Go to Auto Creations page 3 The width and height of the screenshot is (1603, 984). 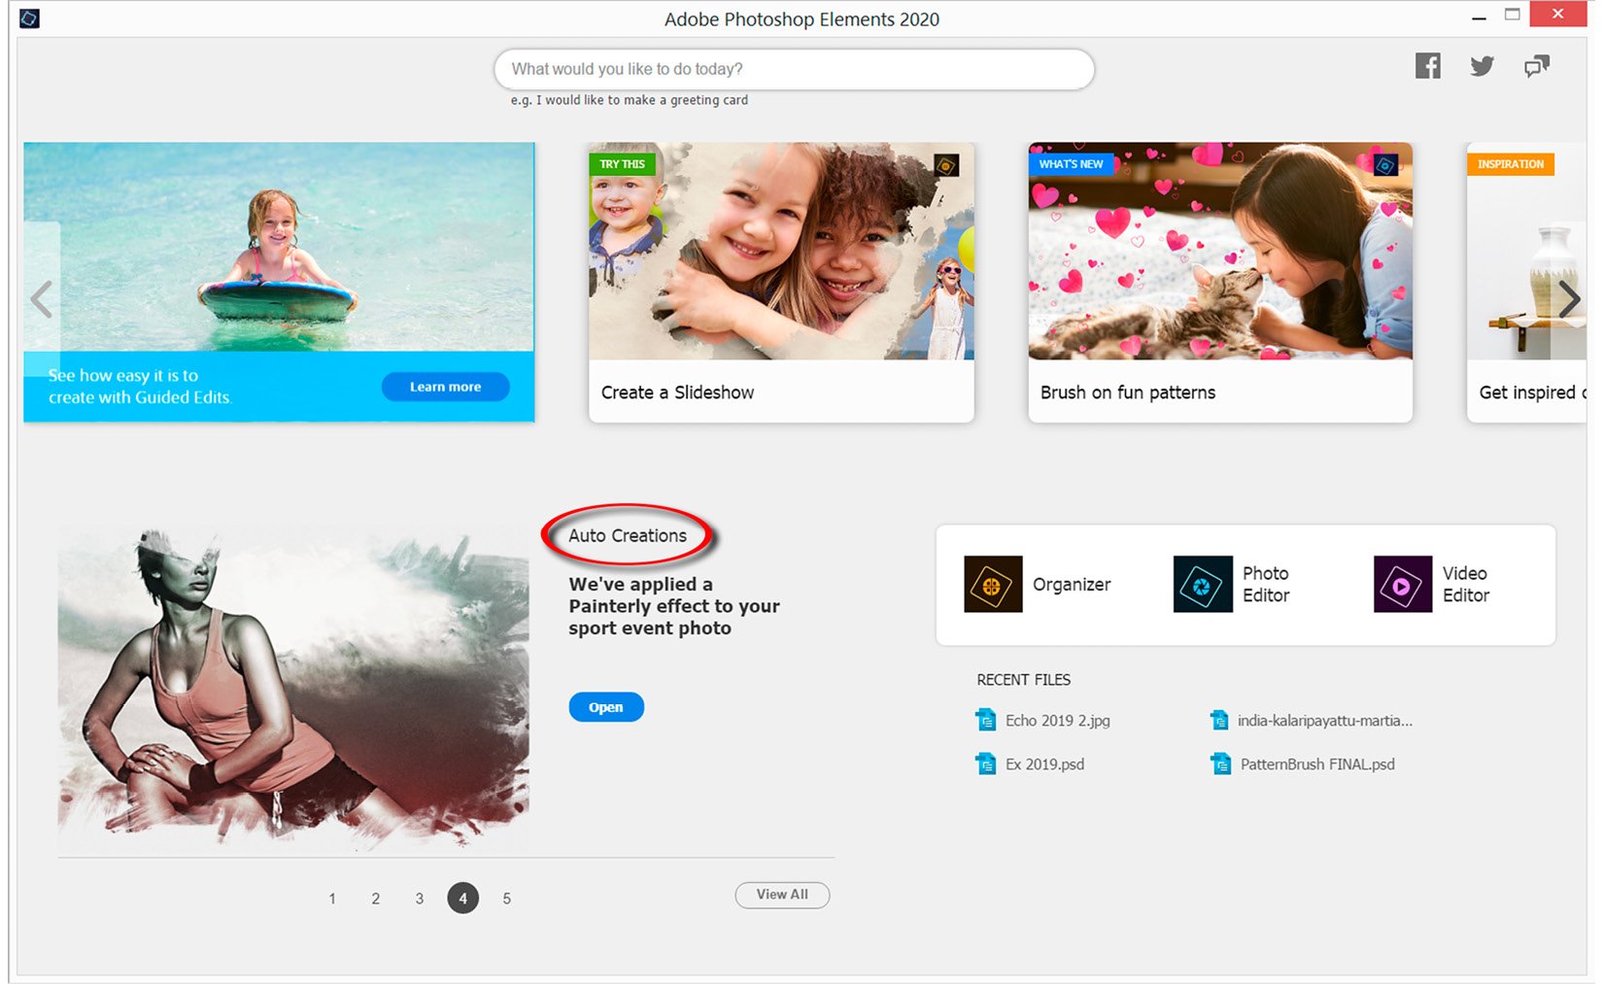(x=419, y=899)
